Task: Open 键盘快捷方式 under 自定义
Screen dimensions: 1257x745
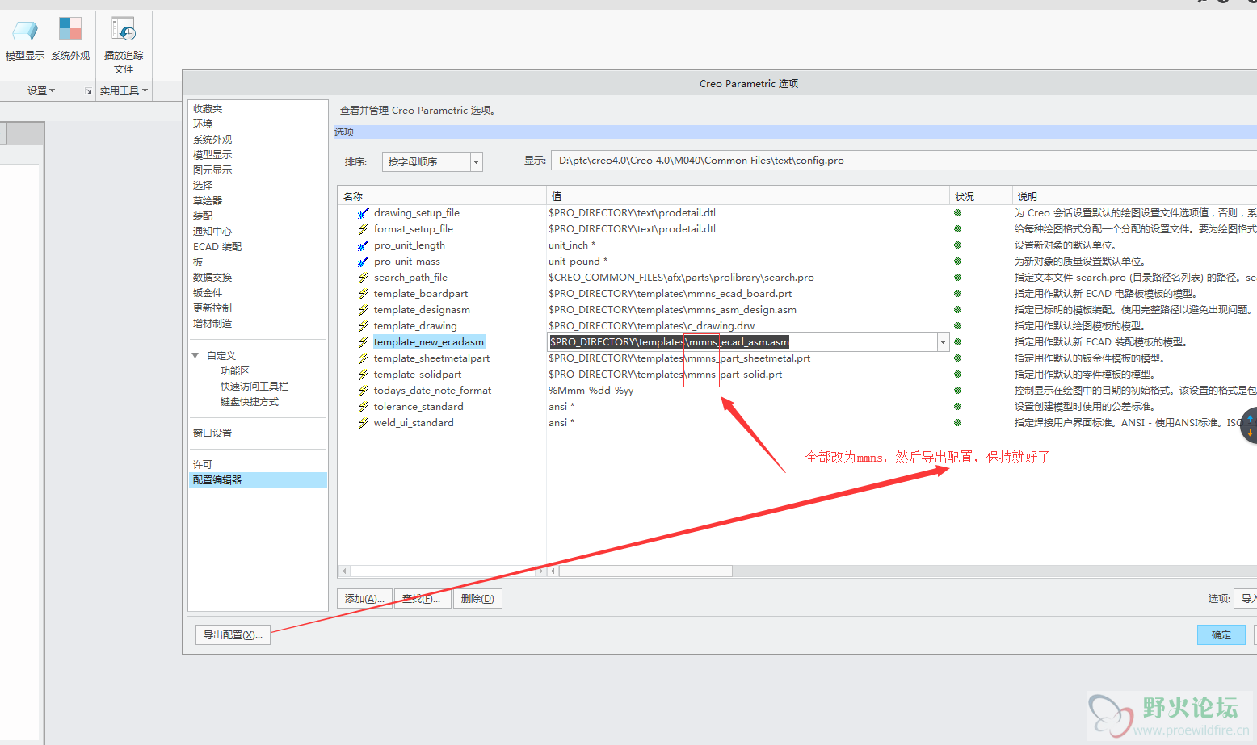Action: coord(250,402)
